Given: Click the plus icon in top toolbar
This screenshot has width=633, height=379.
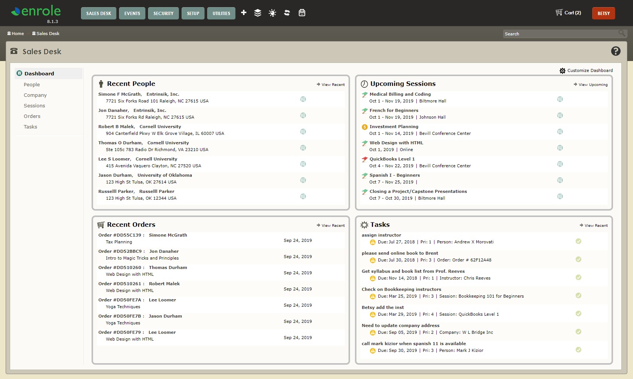Looking at the screenshot, I should (244, 13).
